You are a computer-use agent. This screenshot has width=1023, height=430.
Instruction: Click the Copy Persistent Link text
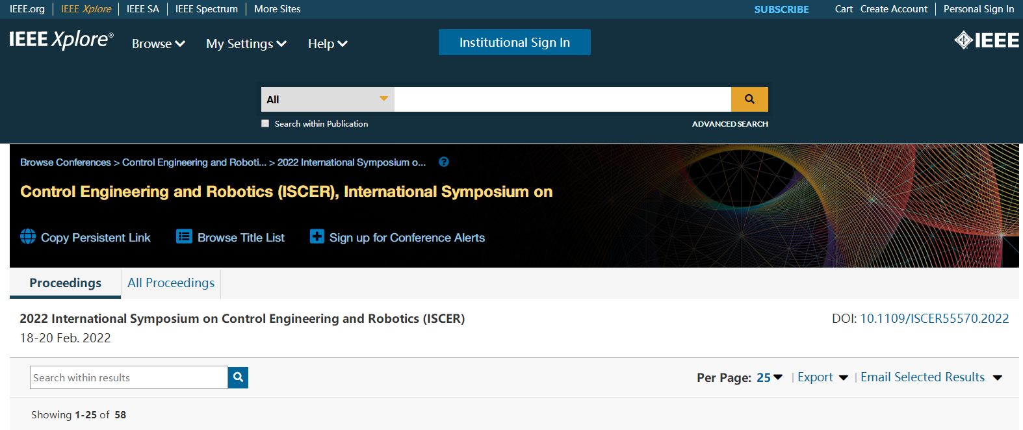96,238
